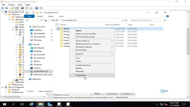Viewport: 190px width, 107px height.
Task: Click Restore previous versions entry
Action: [x=92, y=44]
